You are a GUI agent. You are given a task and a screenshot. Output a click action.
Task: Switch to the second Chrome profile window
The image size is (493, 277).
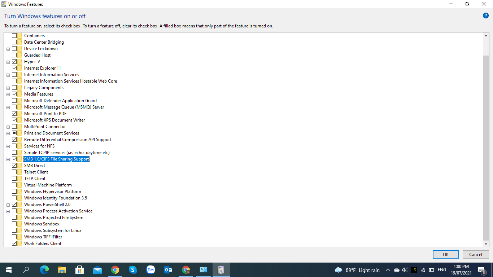tap(186, 270)
